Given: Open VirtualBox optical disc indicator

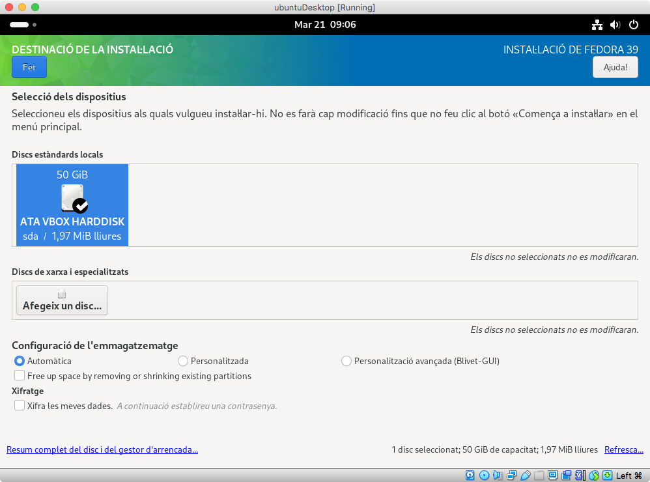Looking at the screenshot, I should [x=484, y=475].
